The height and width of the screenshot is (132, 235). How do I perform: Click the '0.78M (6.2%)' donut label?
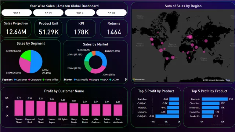(84, 50)
